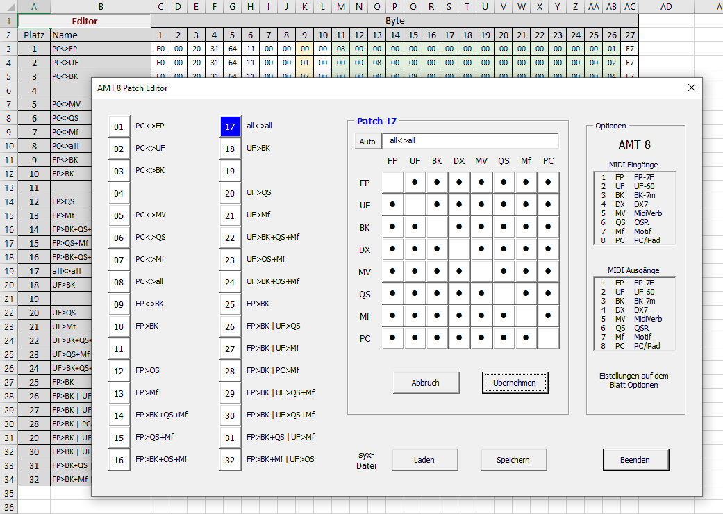Select patch slot 17 highlighted button
The height and width of the screenshot is (514, 723).
[x=230, y=126]
